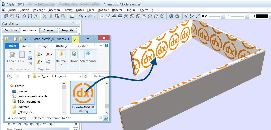Collapse the Explorer ribbon with chevron

(101, 46)
